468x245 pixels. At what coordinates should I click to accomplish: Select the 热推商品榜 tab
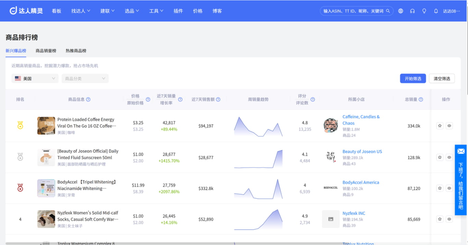coord(76,51)
